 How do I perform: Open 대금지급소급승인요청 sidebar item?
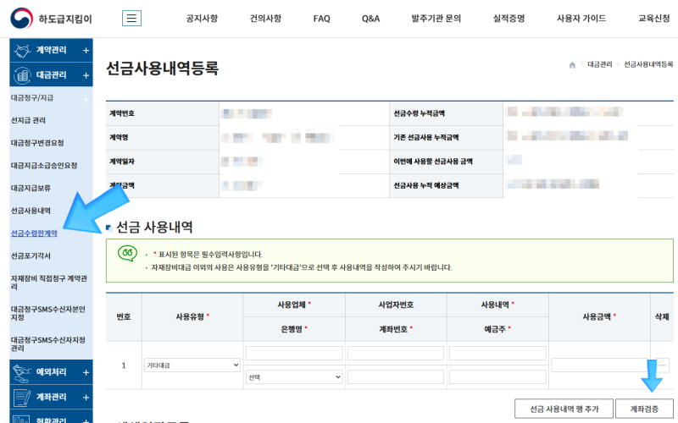click(x=44, y=165)
